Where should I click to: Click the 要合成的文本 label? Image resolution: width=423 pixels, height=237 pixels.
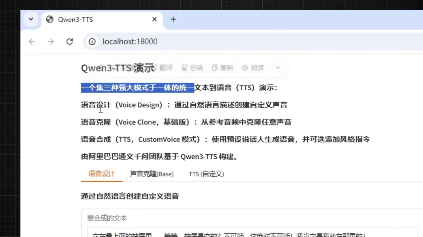pos(107,218)
